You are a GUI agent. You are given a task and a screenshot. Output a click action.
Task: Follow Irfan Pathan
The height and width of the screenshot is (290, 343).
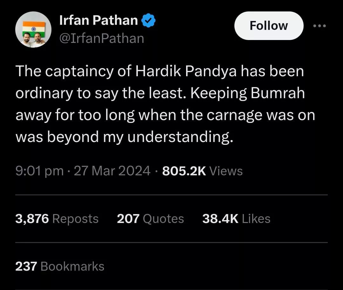(x=269, y=26)
